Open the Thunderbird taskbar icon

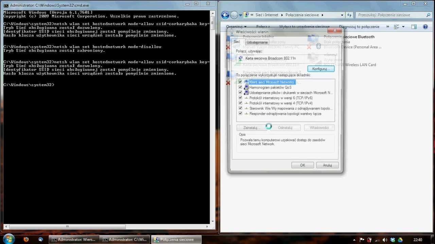[41, 239]
